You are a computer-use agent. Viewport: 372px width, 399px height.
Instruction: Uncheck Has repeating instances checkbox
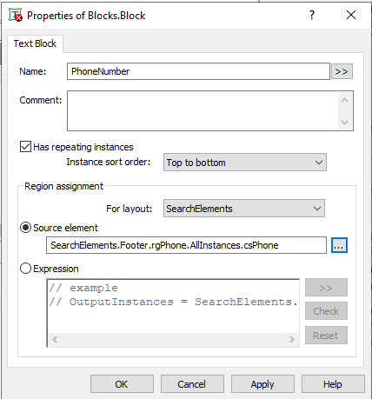pyautogui.click(x=25, y=146)
